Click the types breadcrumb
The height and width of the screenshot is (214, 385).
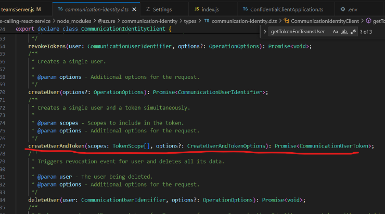[x=190, y=21]
